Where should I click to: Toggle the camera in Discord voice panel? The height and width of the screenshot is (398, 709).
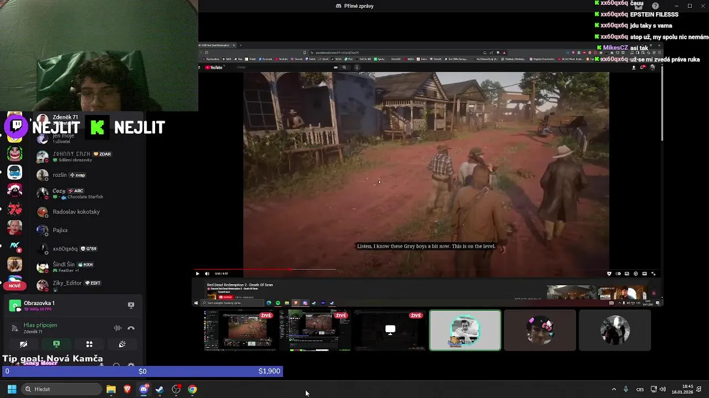(23, 344)
